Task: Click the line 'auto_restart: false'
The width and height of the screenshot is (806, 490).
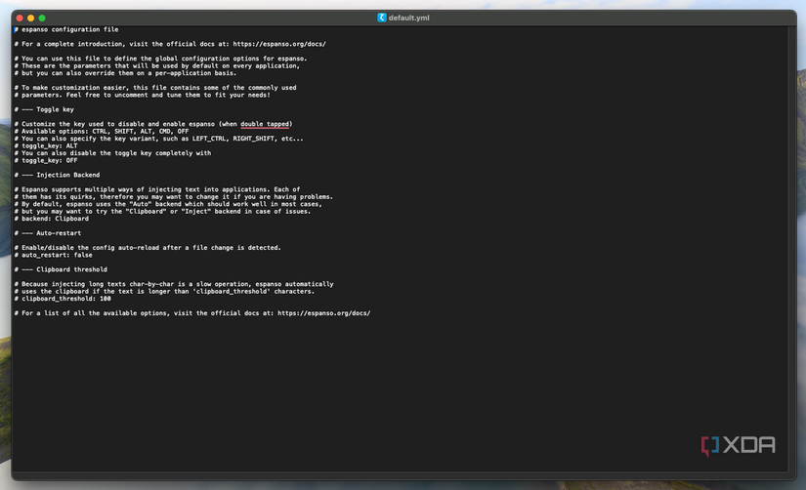Action: pos(54,255)
